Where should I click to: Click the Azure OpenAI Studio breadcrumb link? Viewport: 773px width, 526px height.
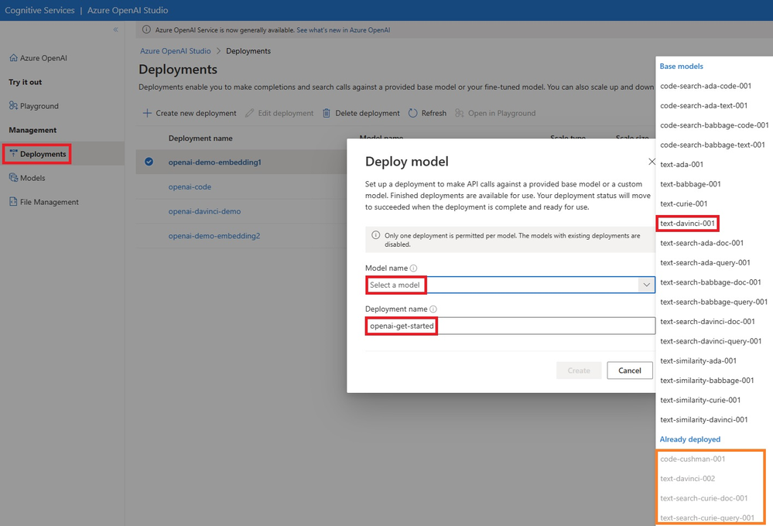(x=176, y=51)
